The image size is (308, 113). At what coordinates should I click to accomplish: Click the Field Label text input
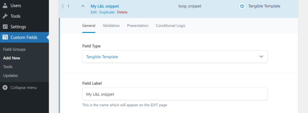175,94
